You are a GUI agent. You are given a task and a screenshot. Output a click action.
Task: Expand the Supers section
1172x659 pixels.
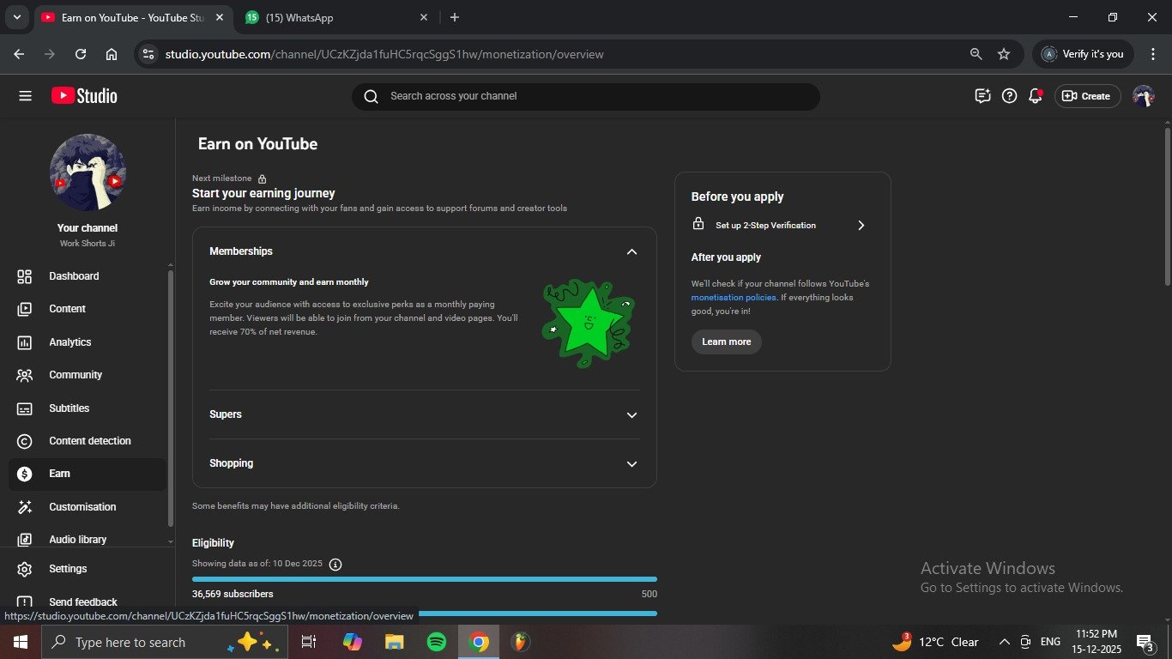631,415
